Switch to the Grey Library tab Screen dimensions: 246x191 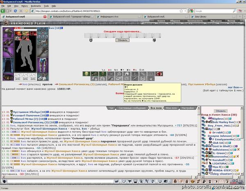click(x=213, y=17)
